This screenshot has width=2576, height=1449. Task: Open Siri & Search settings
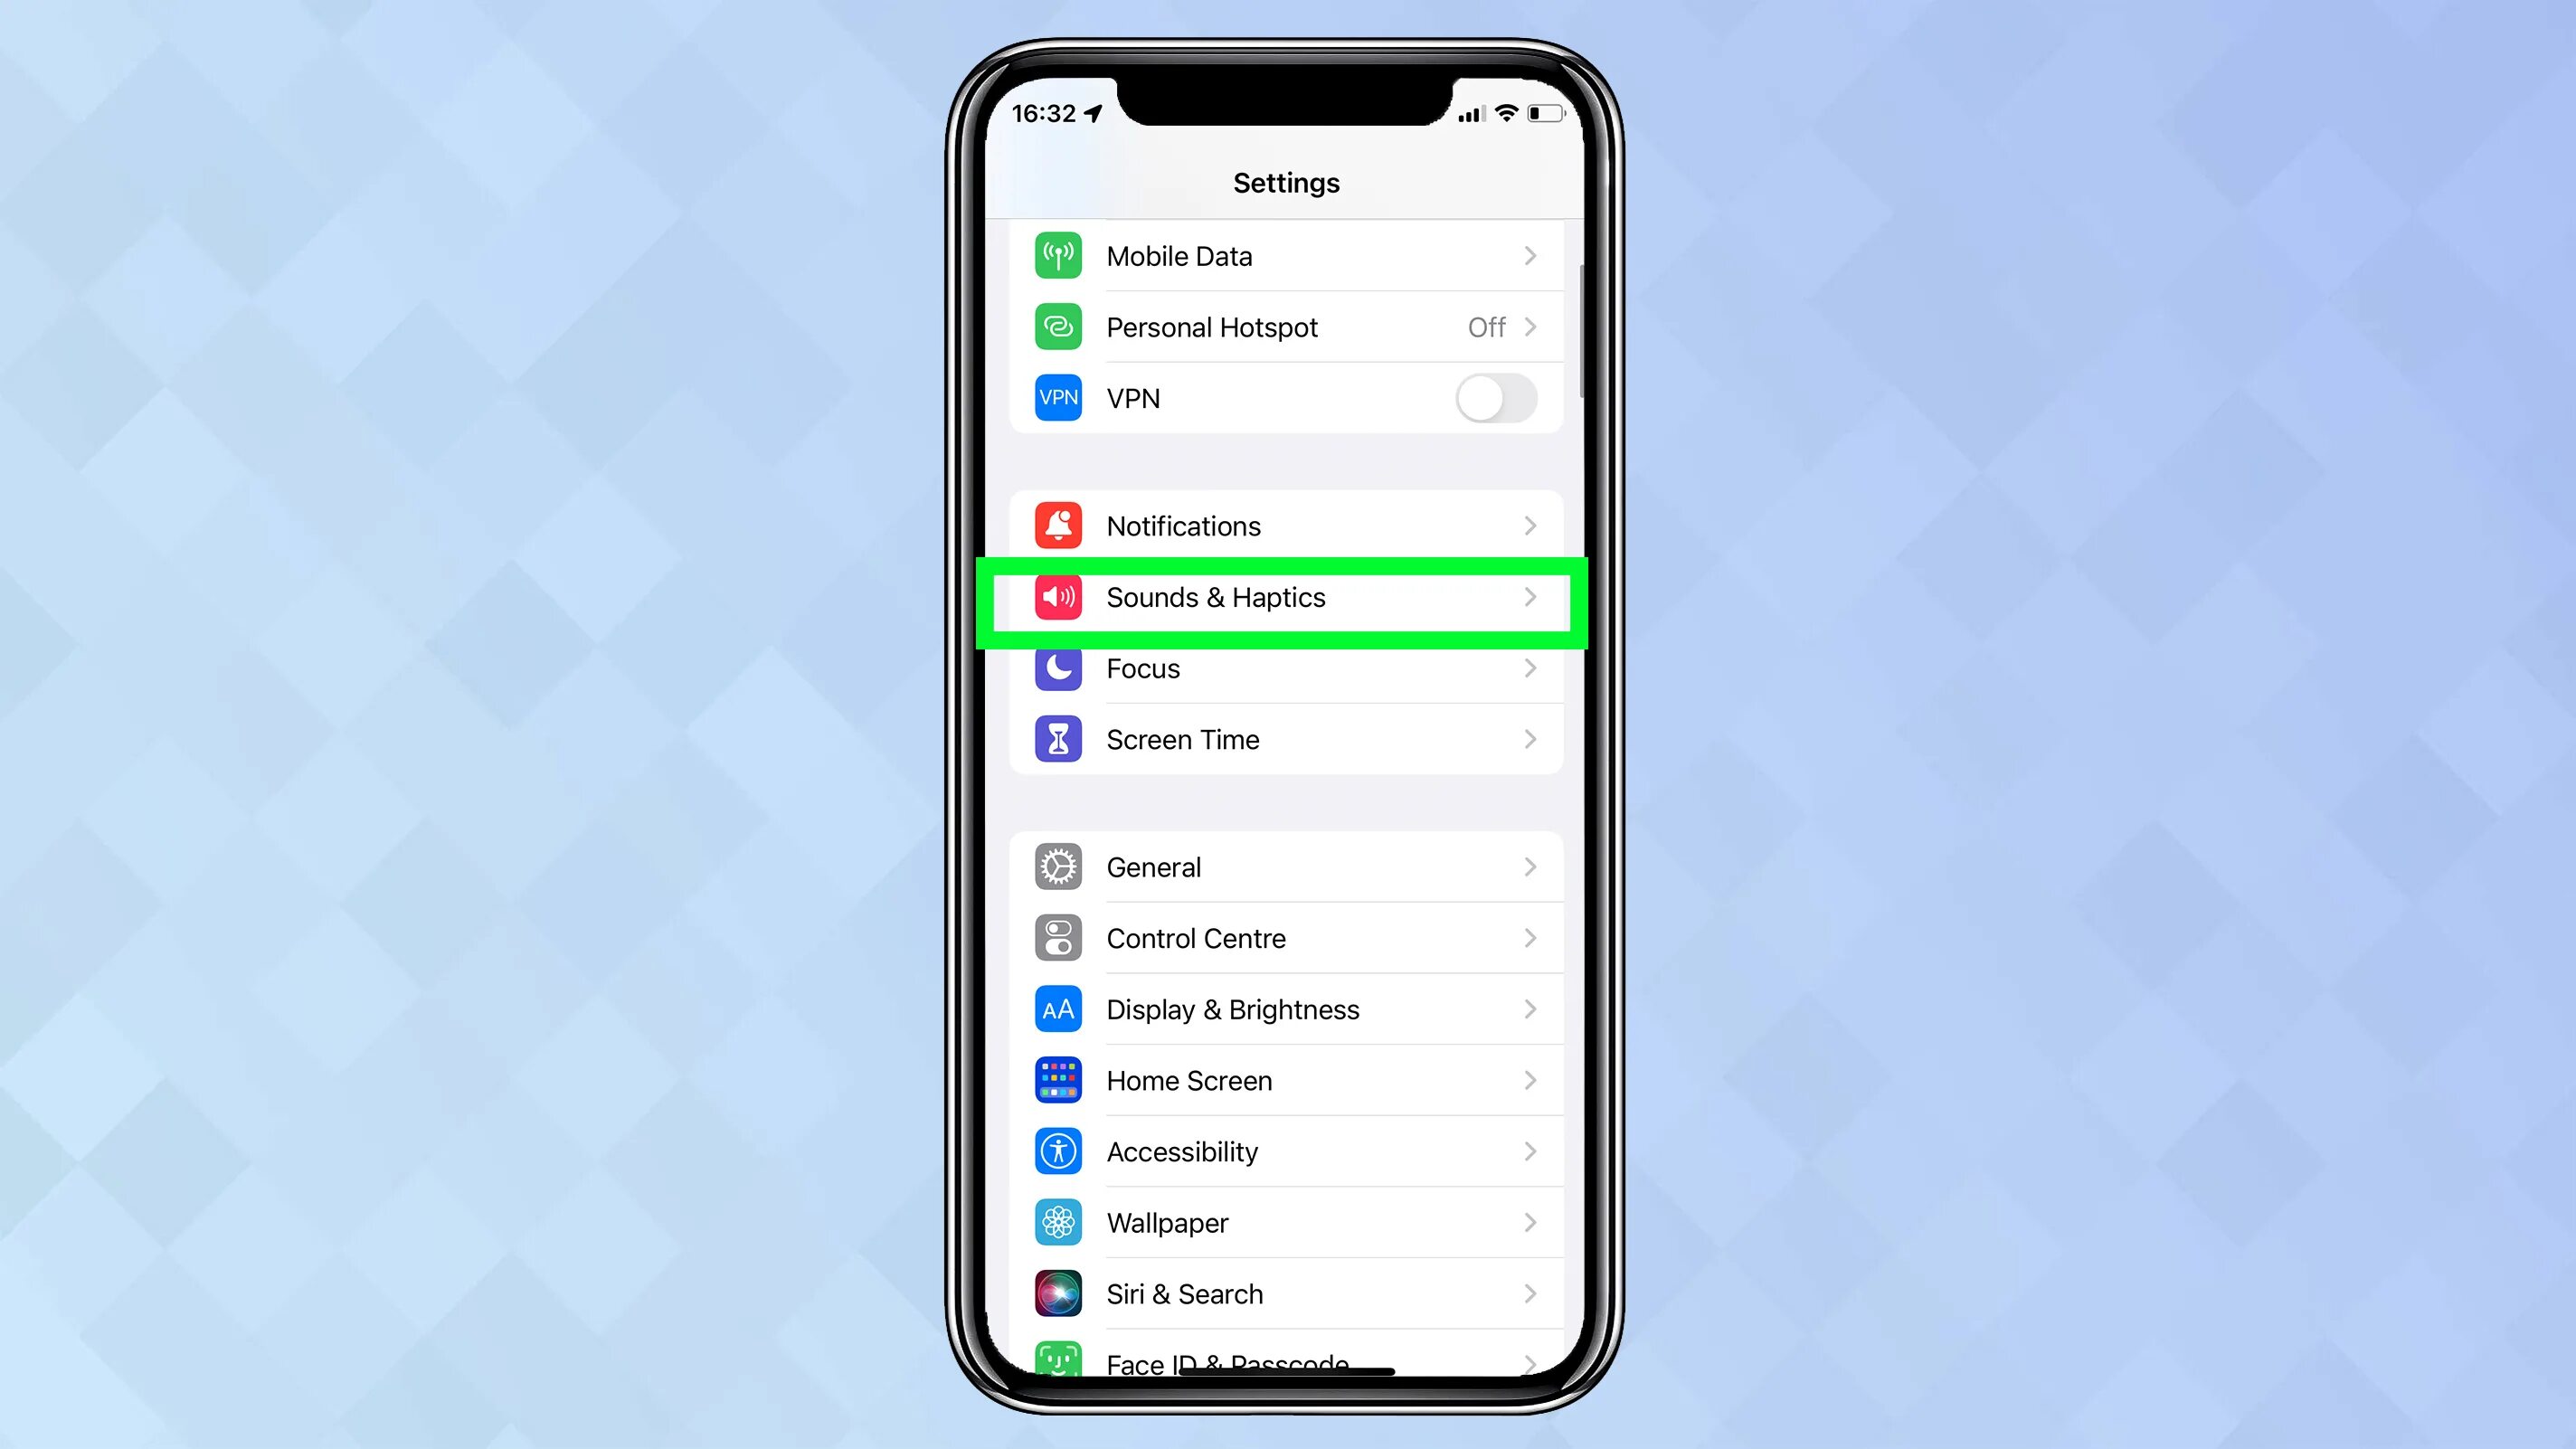click(x=1288, y=1293)
